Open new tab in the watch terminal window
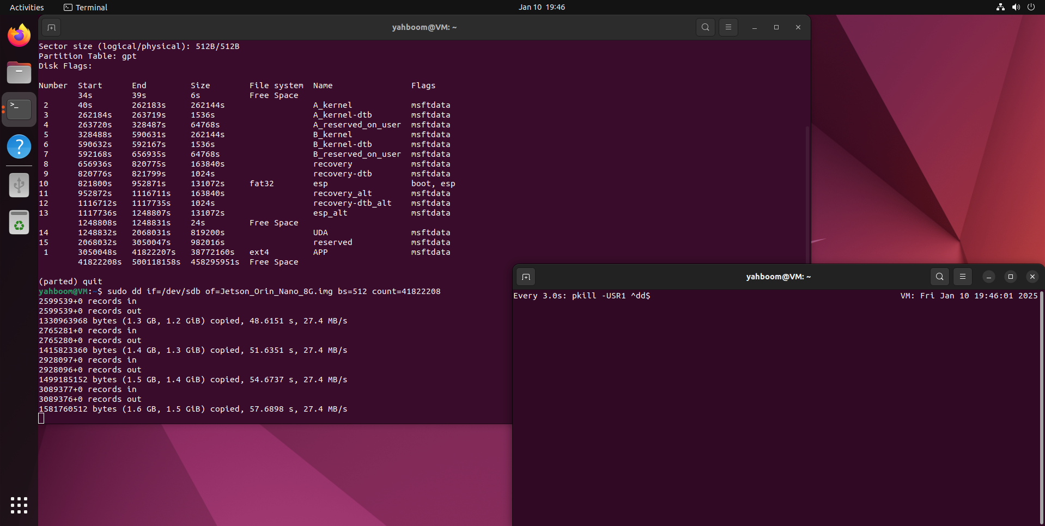 click(526, 277)
